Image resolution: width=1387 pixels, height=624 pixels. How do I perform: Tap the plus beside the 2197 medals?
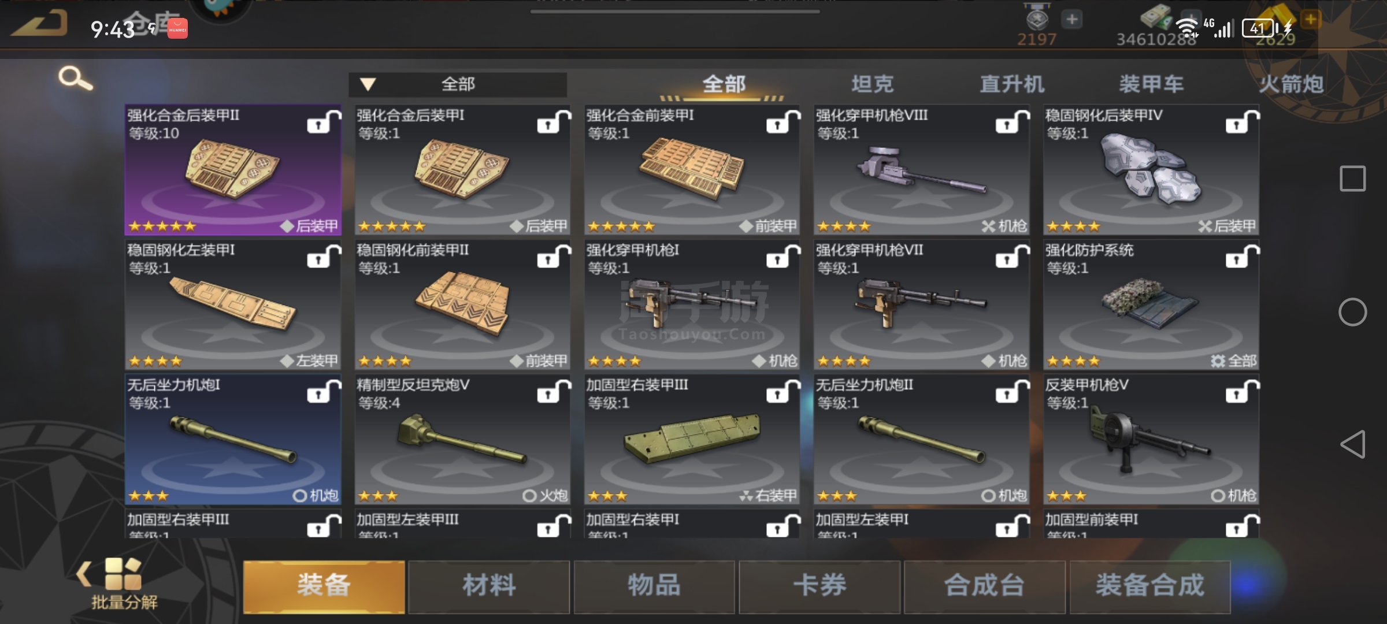click(x=1072, y=20)
